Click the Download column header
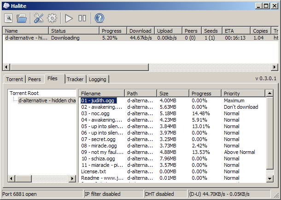The width and height of the screenshot is (281, 200). point(140,30)
